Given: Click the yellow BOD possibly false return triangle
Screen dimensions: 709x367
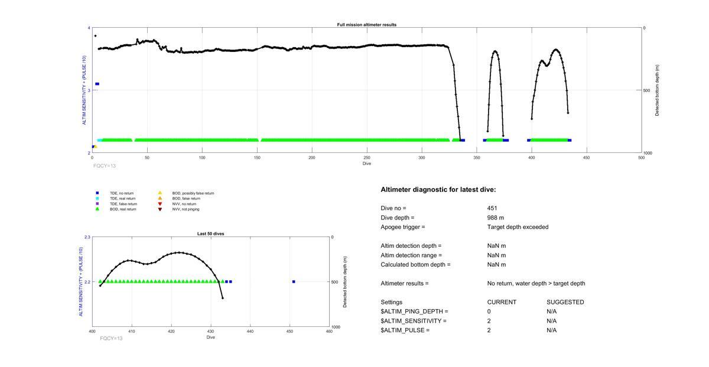Looking at the screenshot, I should (x=160, y=193).
